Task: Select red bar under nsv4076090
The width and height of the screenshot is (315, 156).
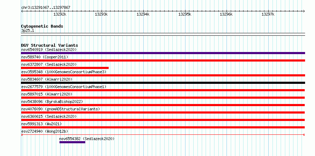Action: click(x=163, y=112)
